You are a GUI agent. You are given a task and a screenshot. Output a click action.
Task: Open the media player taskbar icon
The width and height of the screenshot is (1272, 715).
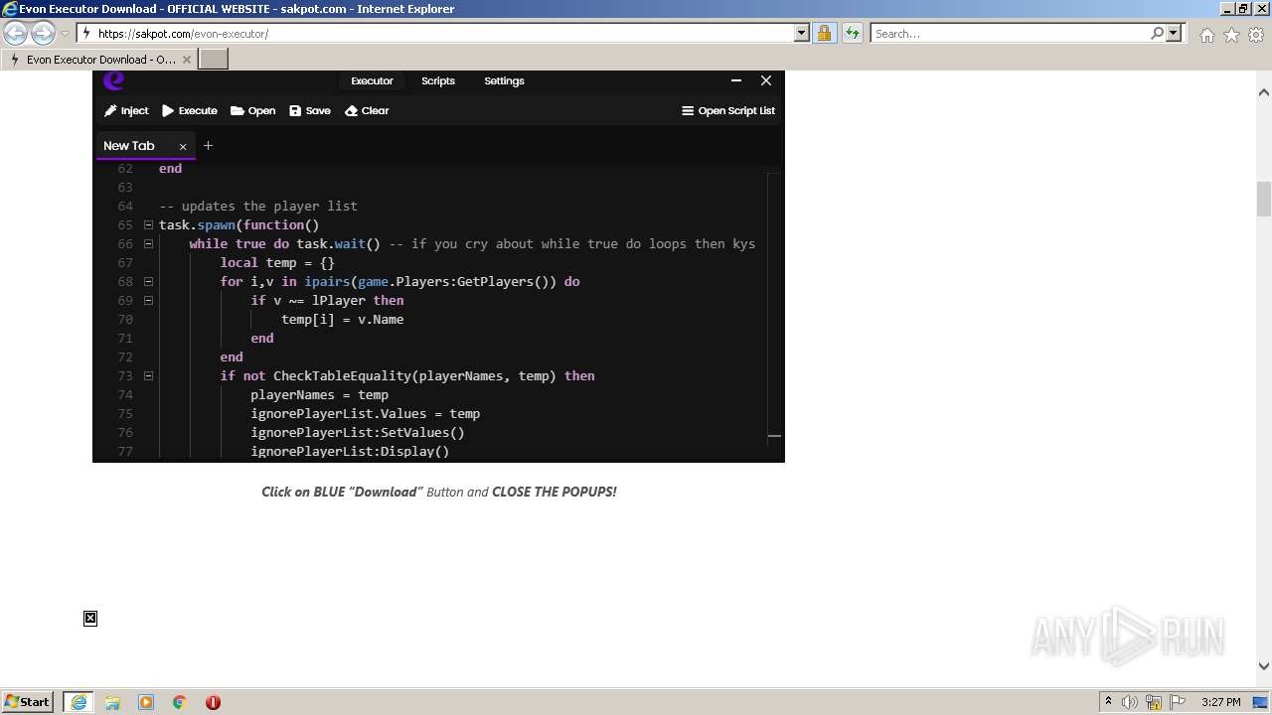146,702
